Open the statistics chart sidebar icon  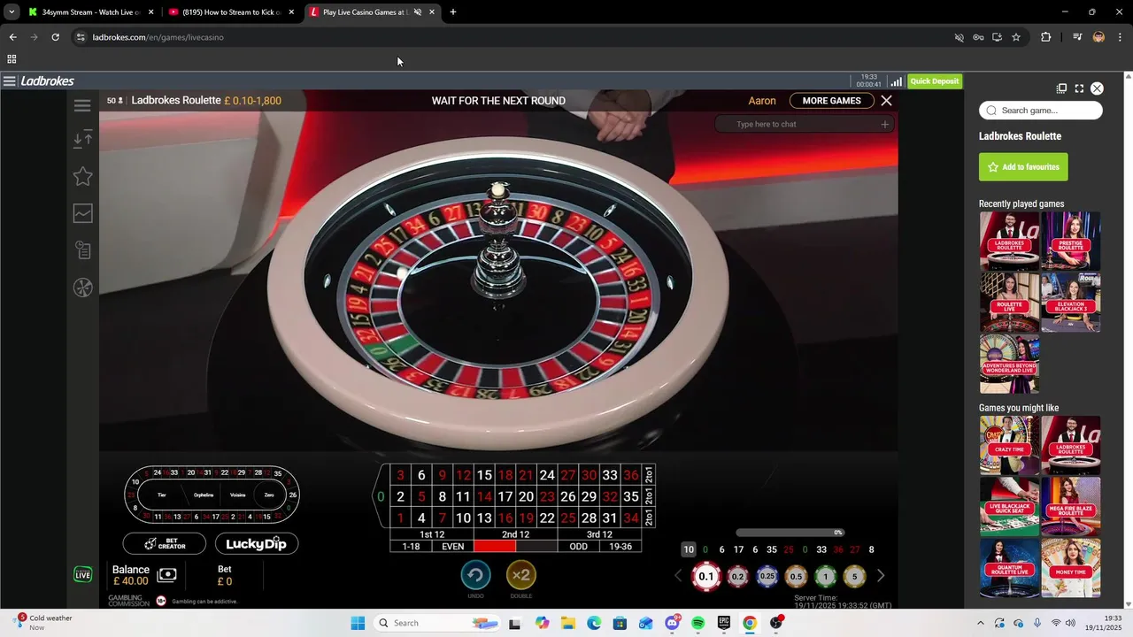pos(82,213)
